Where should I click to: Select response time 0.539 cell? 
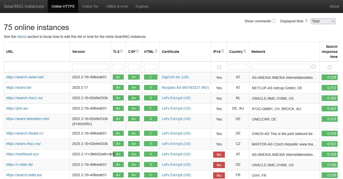tap(330, 175)
